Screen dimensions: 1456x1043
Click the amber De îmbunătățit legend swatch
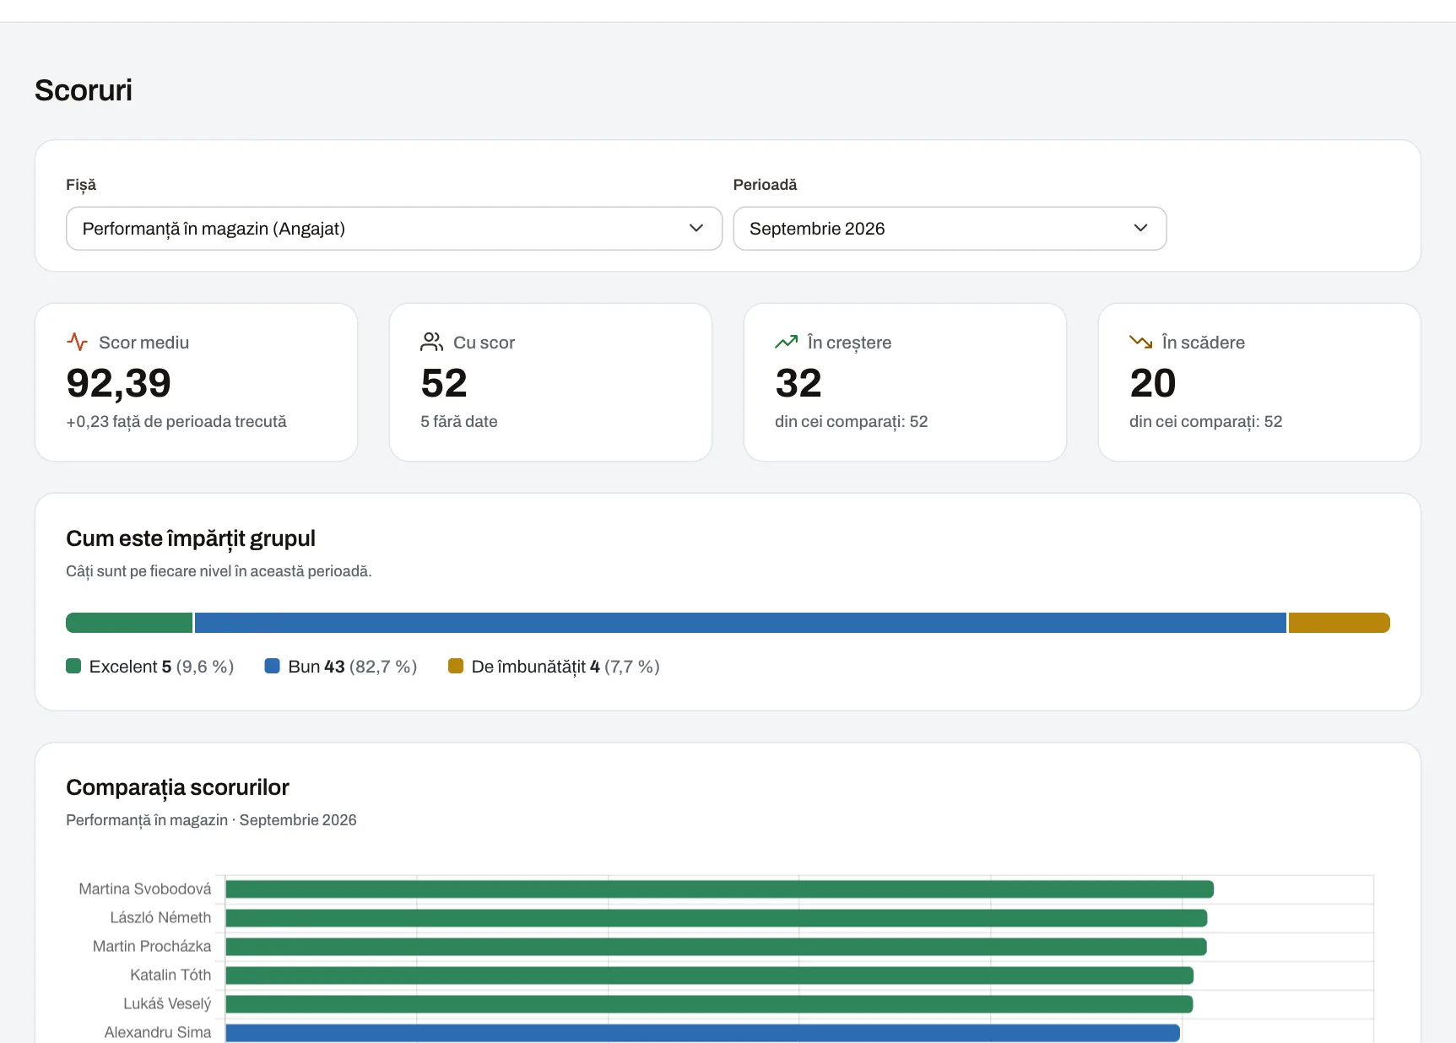[x=456, y=666]
